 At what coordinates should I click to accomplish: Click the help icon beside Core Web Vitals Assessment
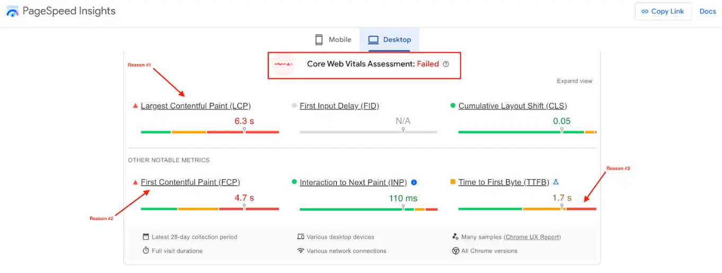446,64
